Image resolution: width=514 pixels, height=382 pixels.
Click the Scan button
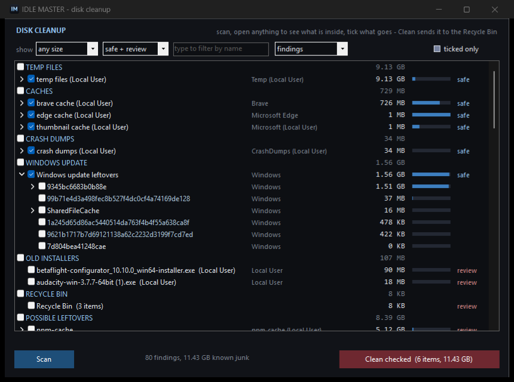(x=44, y=359)
